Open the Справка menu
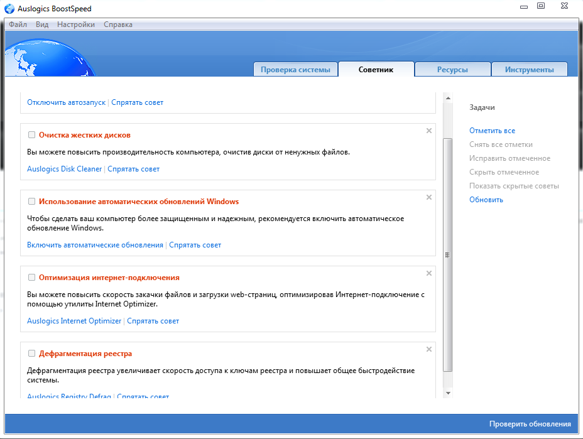The image size is (583, 439). pyautogui.click(x=118, y=24)
